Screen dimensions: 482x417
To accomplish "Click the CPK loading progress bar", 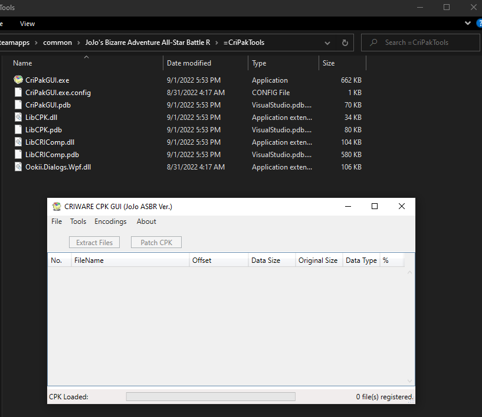I will (x=211, y=396).
